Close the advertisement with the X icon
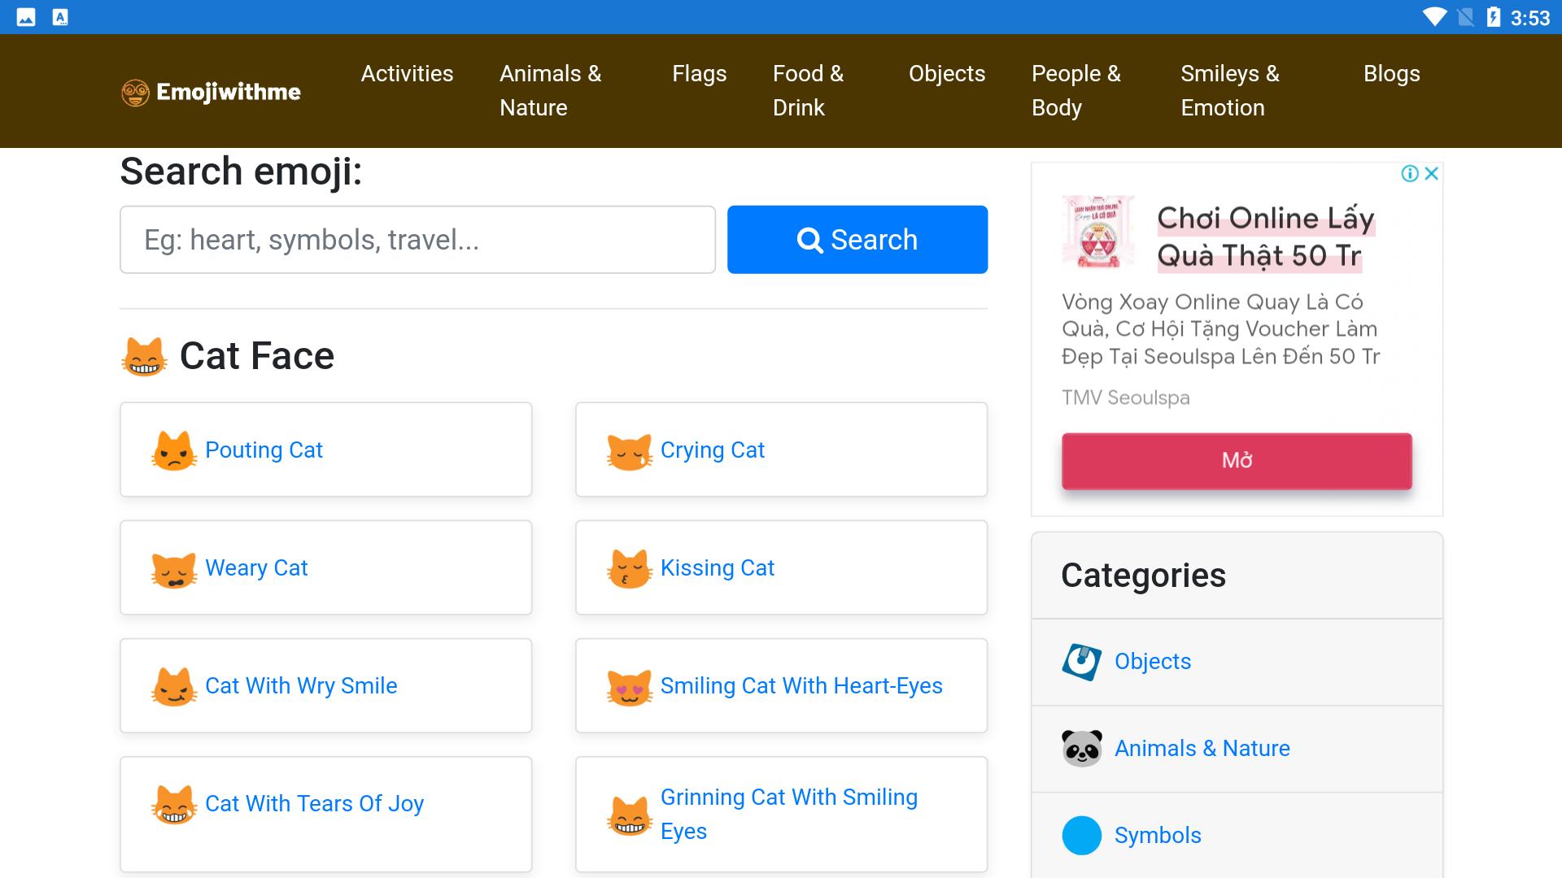 [1432, 173]
